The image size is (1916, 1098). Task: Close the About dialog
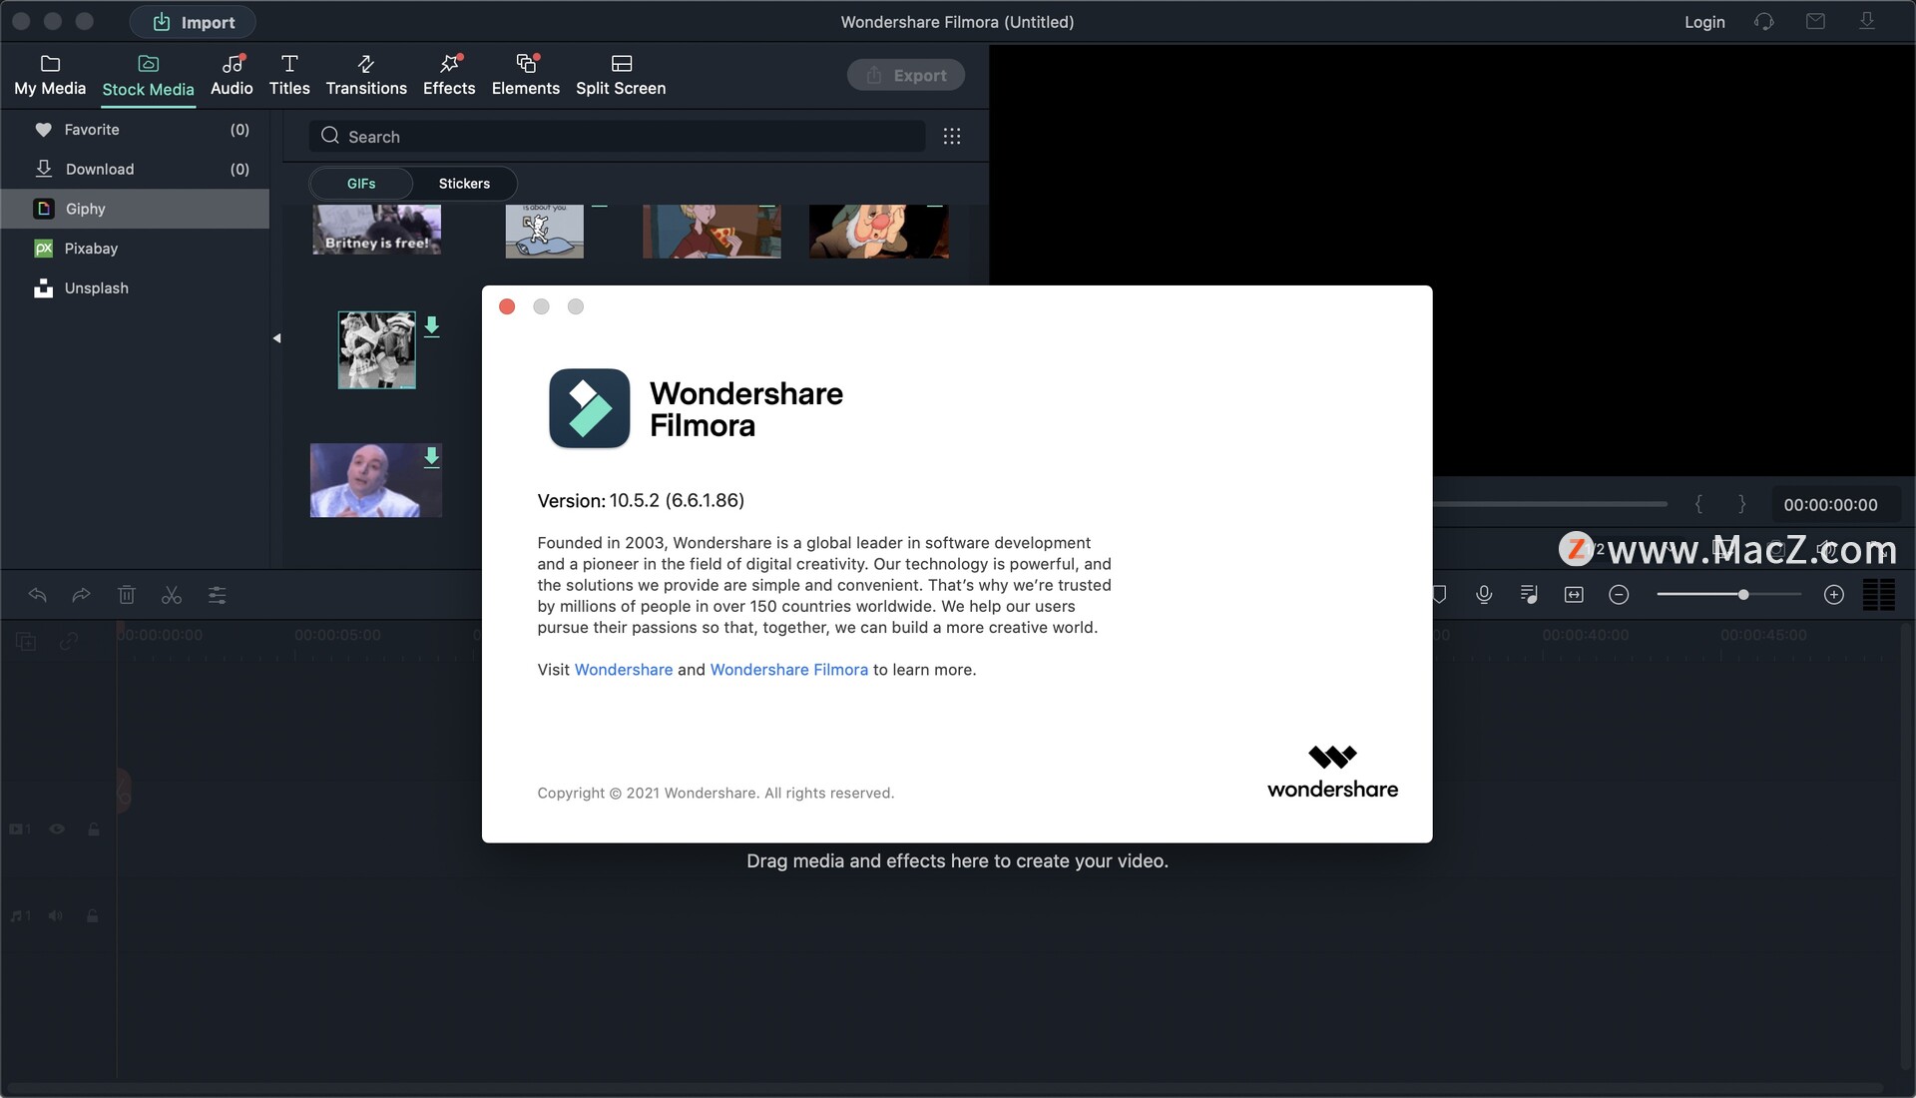tap(507, 306)
